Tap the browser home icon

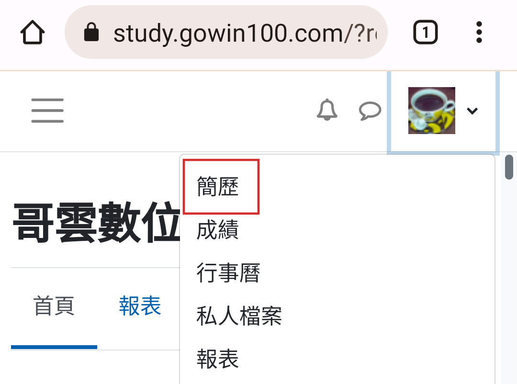(x=33, y=33)
